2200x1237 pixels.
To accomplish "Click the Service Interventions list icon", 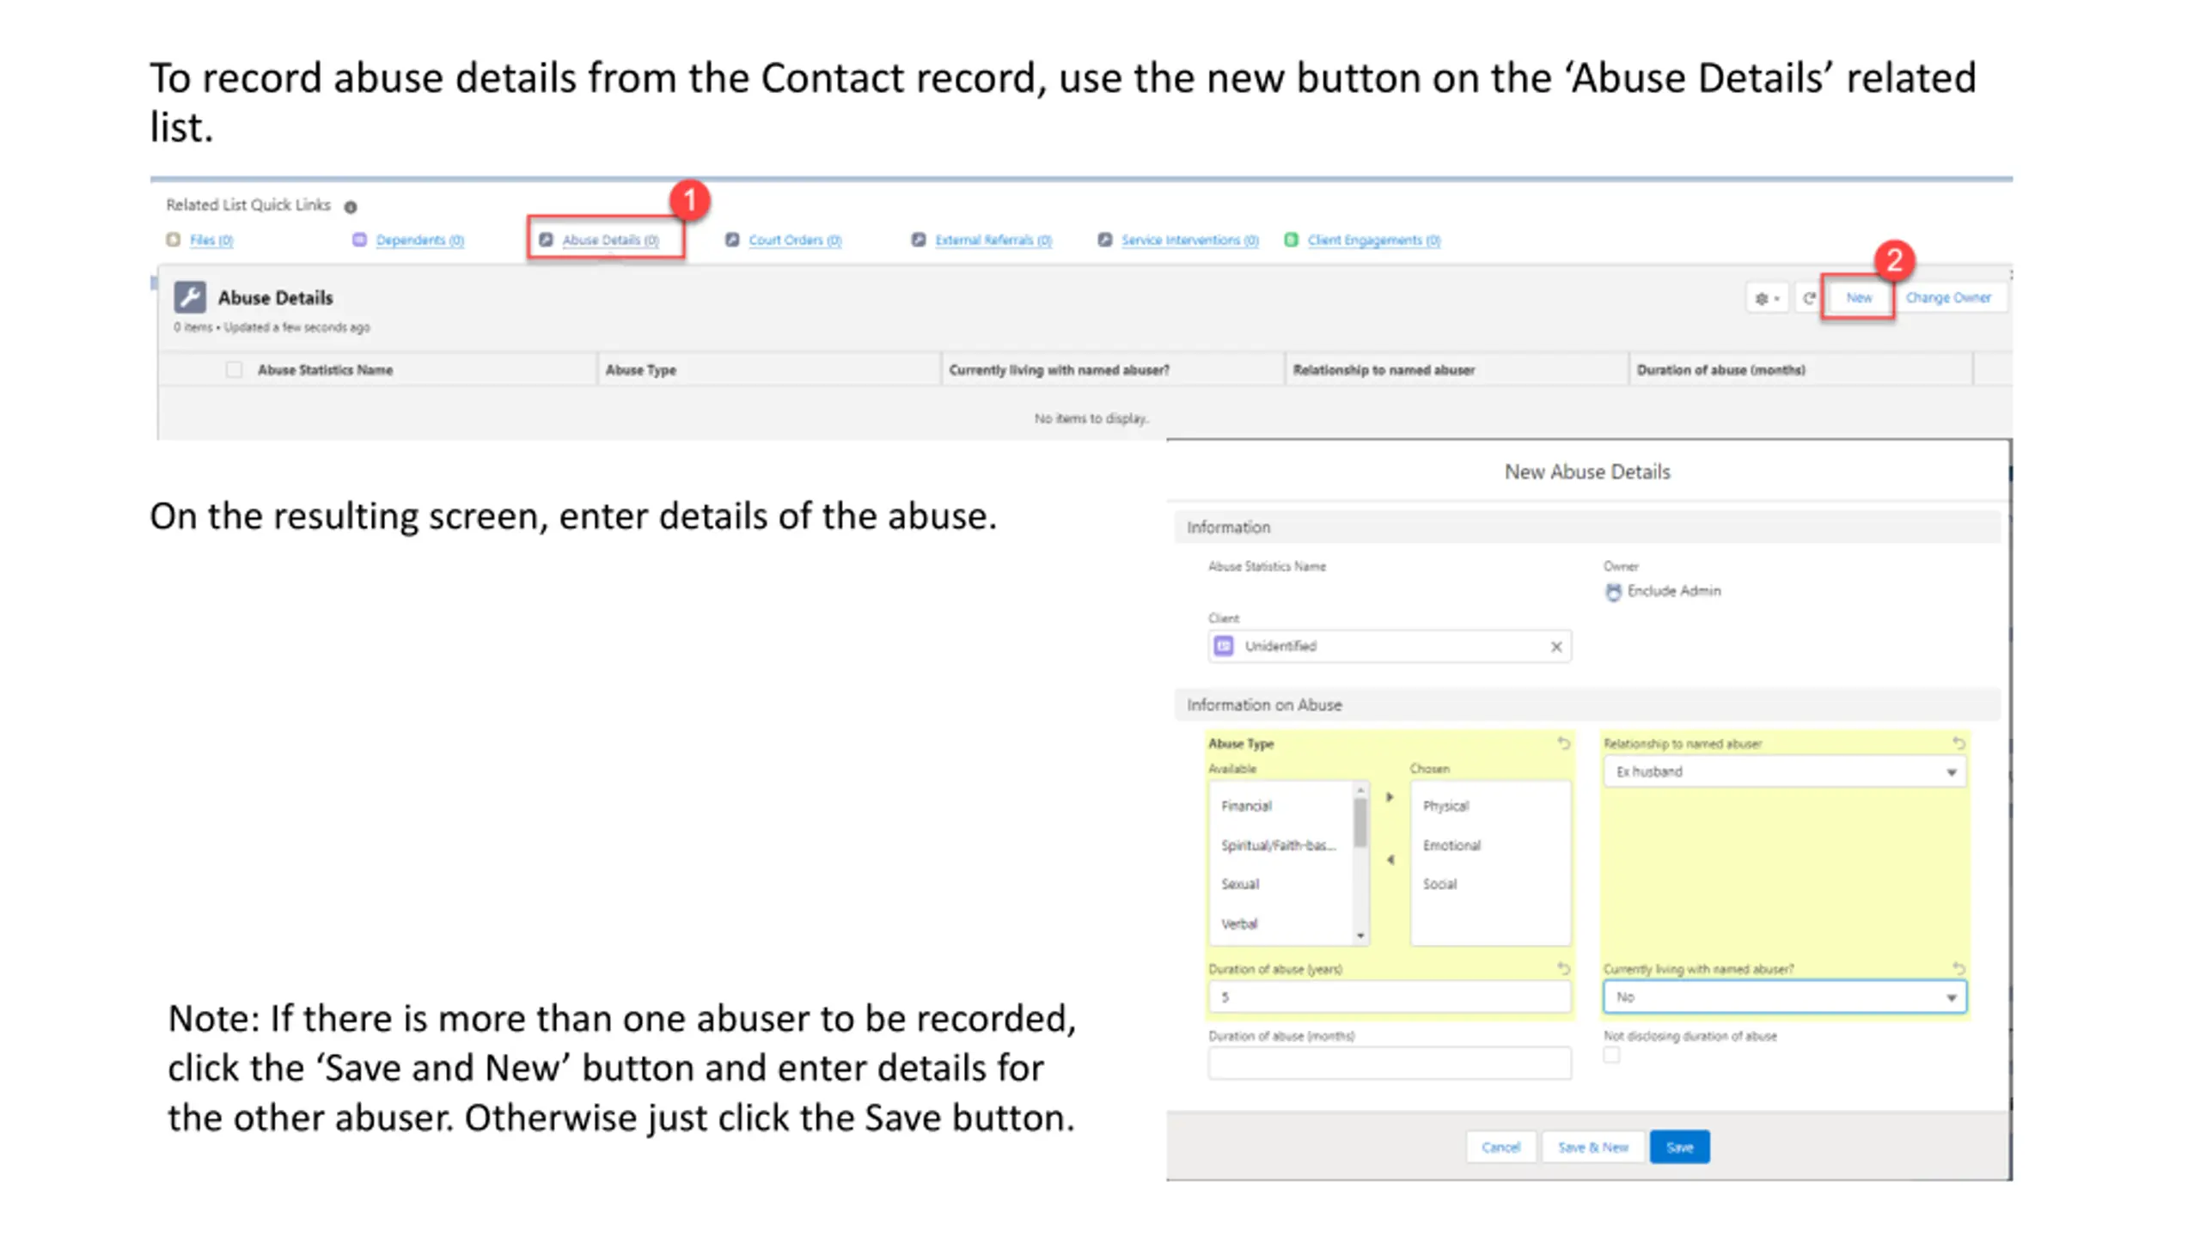I will click(x=1105, y=240).
